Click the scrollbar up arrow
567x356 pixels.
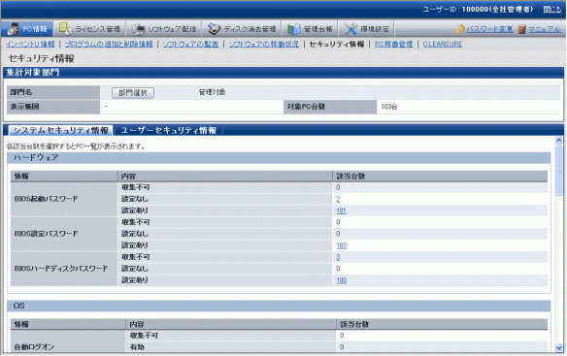pos(559,141)
